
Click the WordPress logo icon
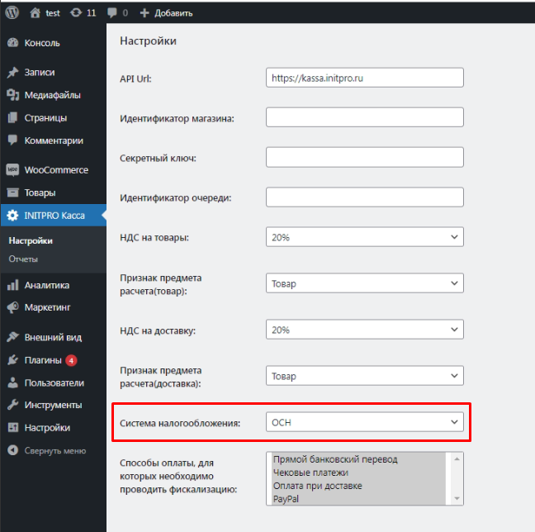12,12
